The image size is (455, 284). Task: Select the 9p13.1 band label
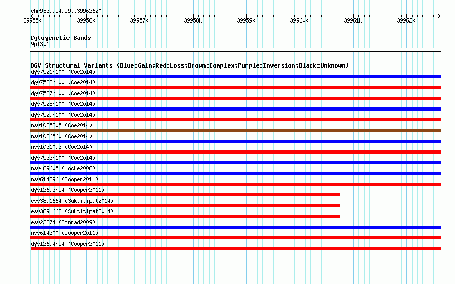tap(40, 44)
